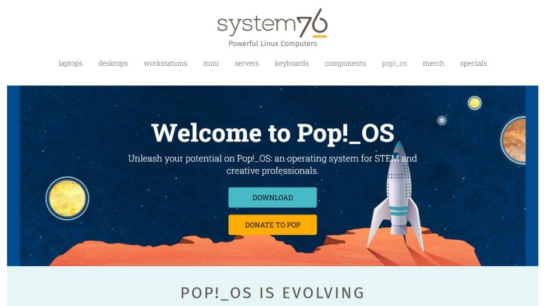Navigate to keyboards page
544x306 pixels.
coord(292,63)
